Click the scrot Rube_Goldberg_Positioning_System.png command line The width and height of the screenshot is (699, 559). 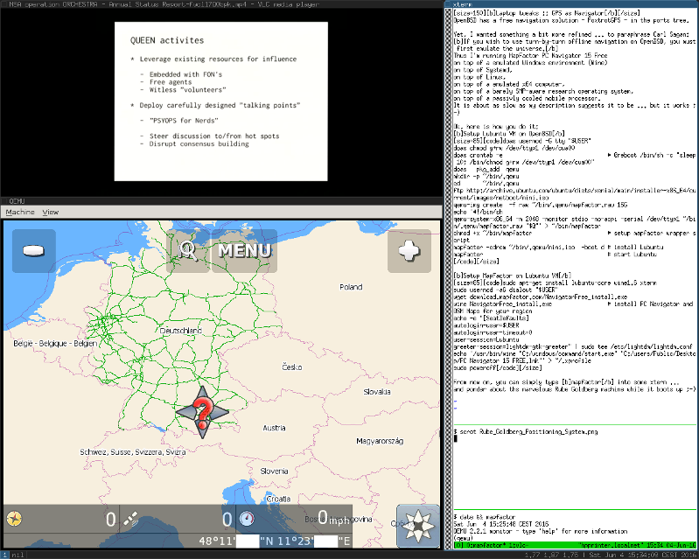[526, 431]
